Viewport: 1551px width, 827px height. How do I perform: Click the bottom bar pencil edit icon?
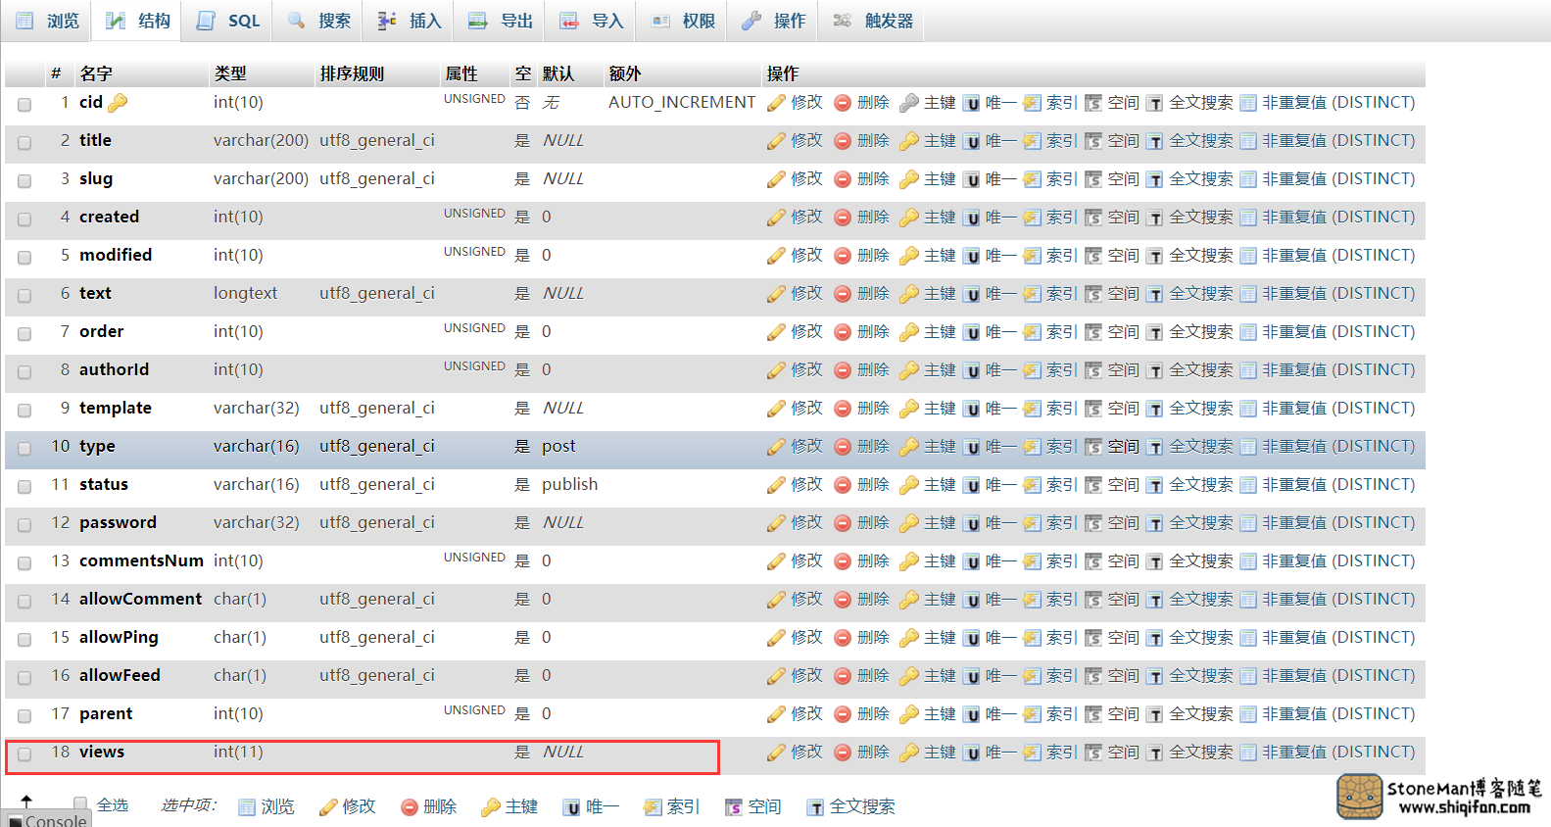328,807
